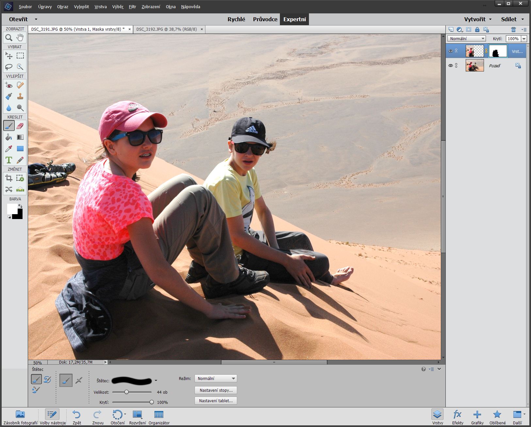Open the Vytvořit dropdown menu
This screenshot has height=427, width=531.
coord(478,19)
